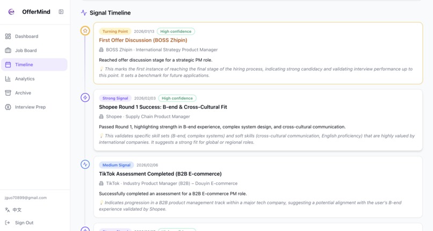
Task: Select the Timeline menu item
Action: coord(34,64)
